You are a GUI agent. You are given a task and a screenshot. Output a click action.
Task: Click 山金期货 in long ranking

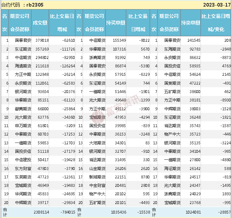pyautogui.click(x=97, y=169)
